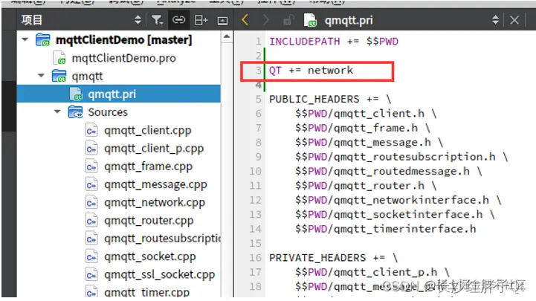Click the mqttClientDemo project folder icon
Image resolution: width=536 pixels, height=301 pixels.
(43, 40)
